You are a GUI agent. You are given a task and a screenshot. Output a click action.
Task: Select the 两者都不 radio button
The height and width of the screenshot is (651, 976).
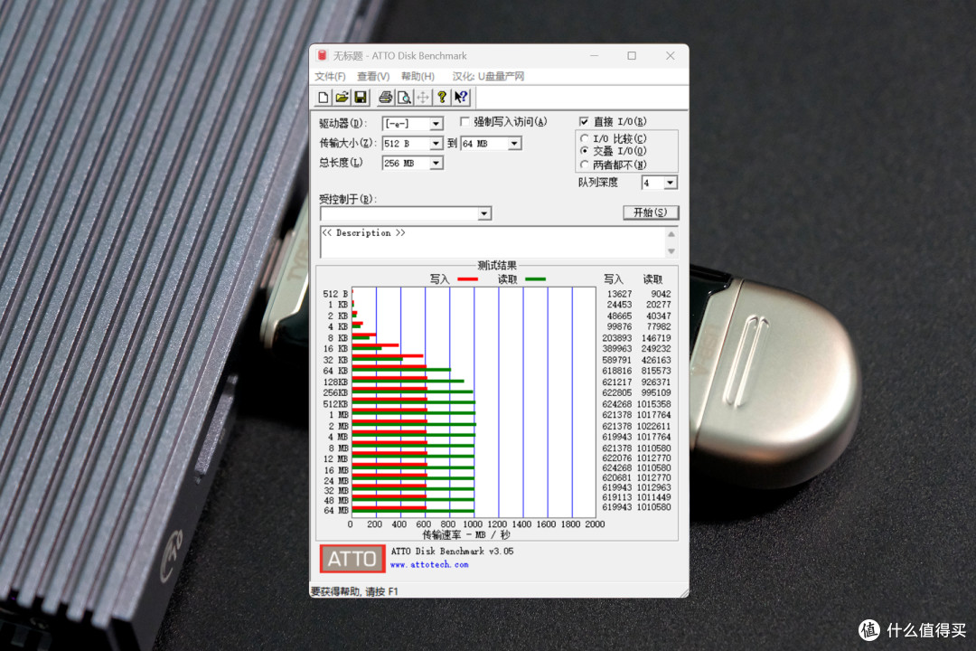coord(584,165)
